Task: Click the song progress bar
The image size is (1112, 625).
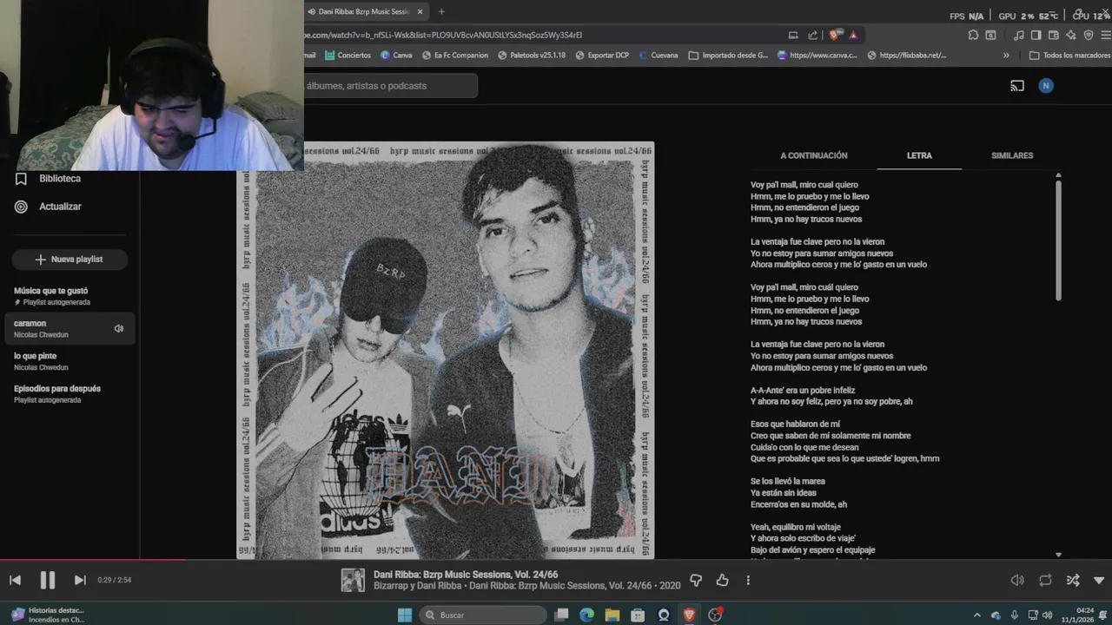Action: (x=556, y=560)
